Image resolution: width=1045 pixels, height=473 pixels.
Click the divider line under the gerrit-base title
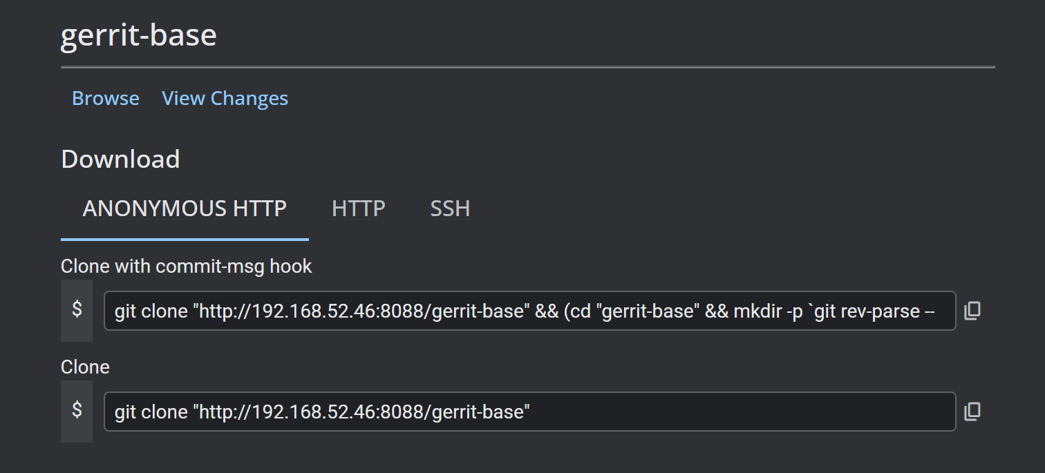pos(527,68)
